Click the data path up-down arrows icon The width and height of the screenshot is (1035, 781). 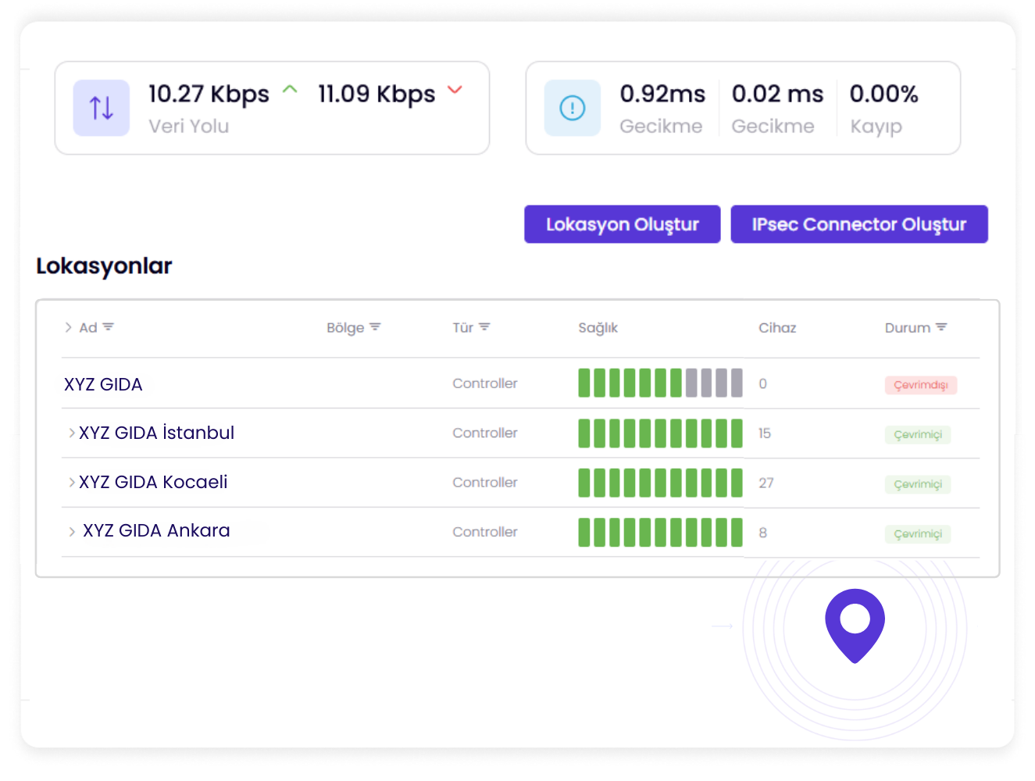[x=102, y=108]
